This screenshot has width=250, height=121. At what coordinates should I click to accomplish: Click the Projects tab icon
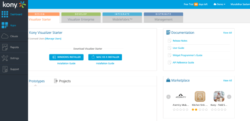pyautogui.click(x=56, y=81)
